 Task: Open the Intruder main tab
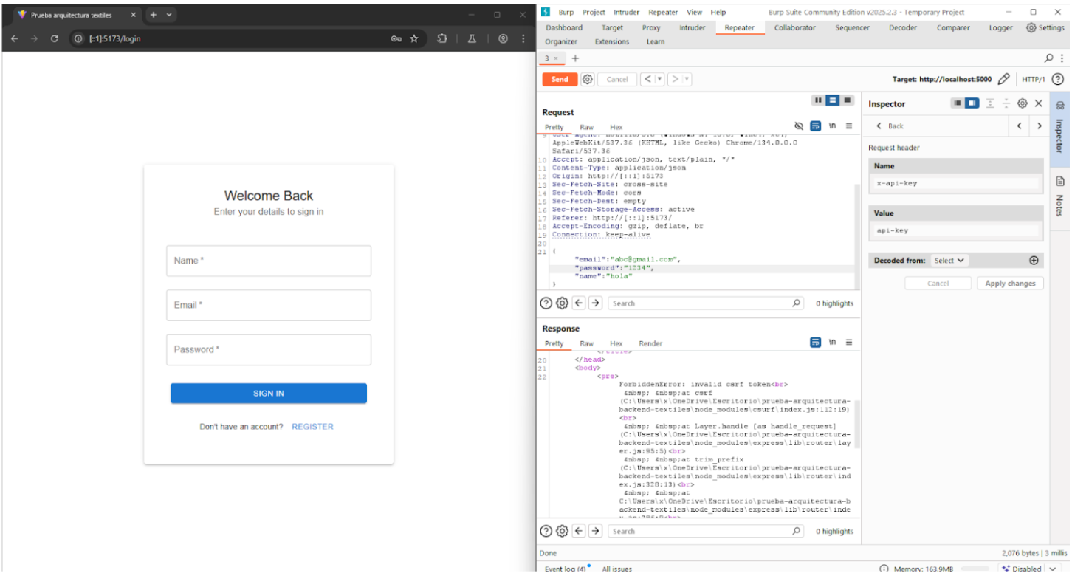[692, 27]
